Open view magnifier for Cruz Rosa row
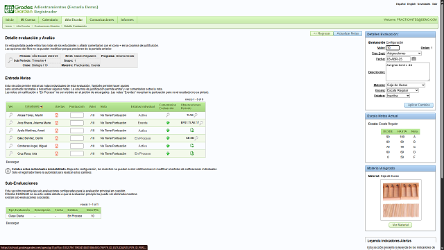The height and width of the screenshot is (250, 444). (10, 153)
